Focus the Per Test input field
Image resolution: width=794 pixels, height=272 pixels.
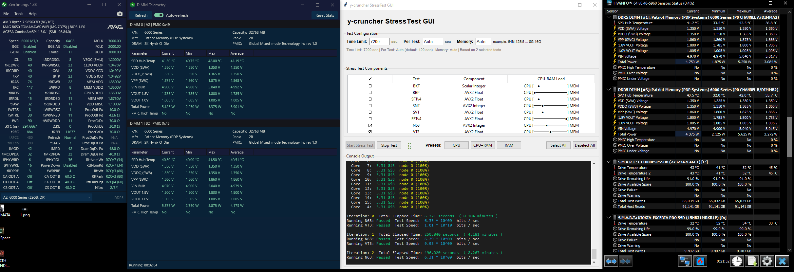[x=433, y=42]
